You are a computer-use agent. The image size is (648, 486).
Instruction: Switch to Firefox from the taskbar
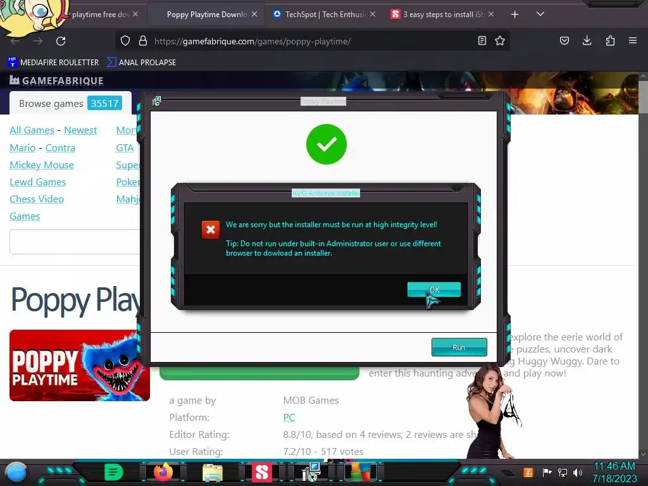click(163, 472)
